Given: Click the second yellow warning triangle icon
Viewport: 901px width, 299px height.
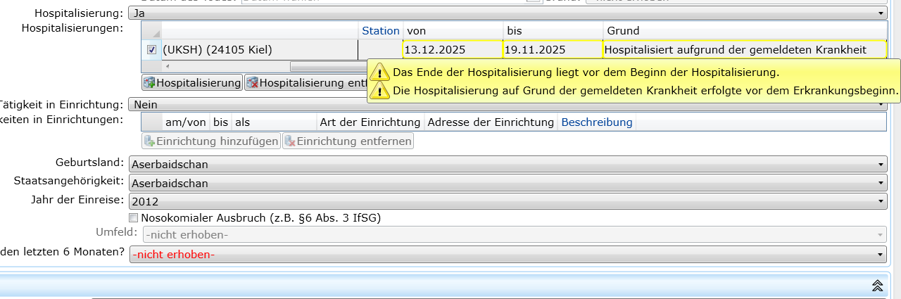Looking at the screenshot, I should (x=380, y=90).
